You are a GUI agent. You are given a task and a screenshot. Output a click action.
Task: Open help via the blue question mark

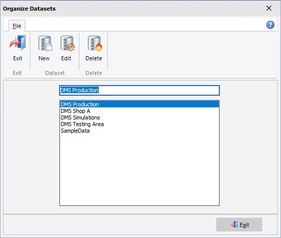[x=270, y=25]
